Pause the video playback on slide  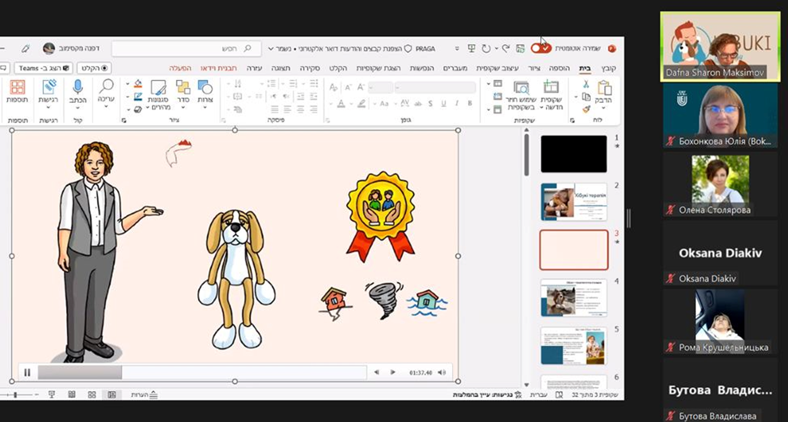(x=27, y=372)
